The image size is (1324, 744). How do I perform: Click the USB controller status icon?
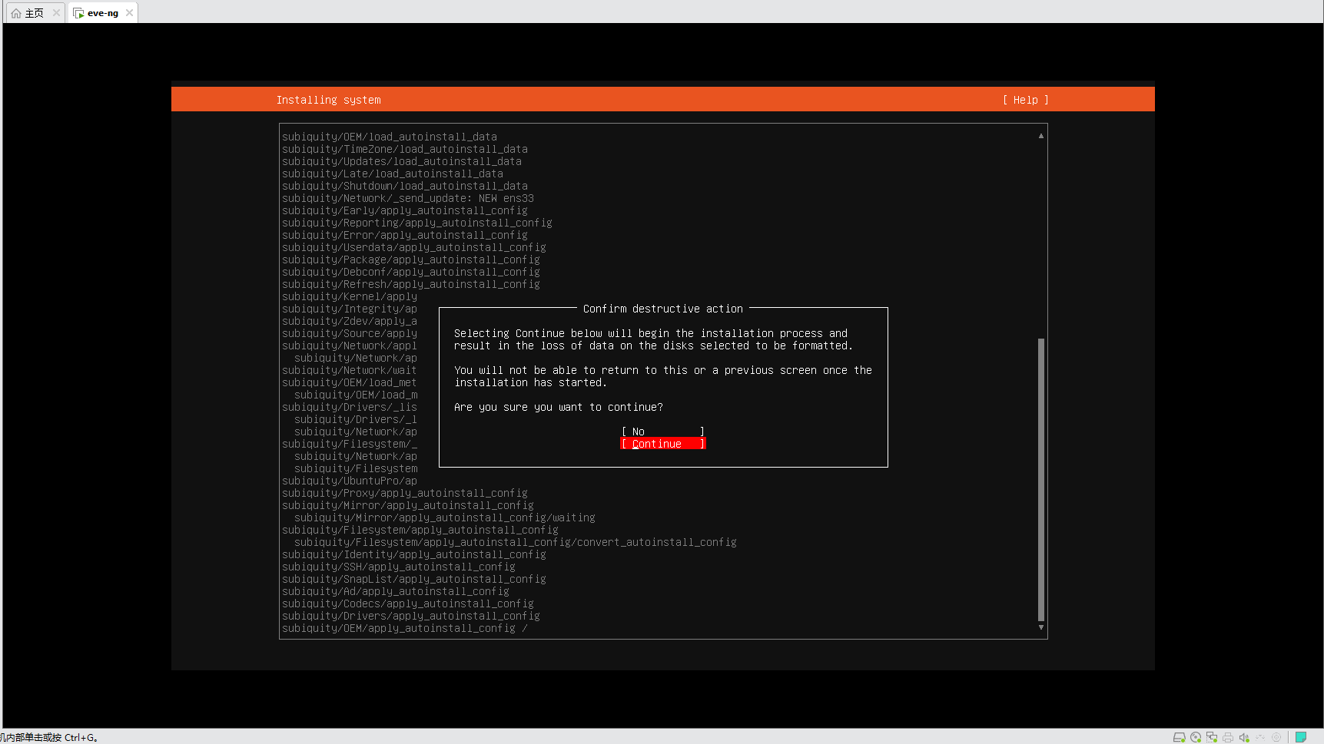click(1260, 737)
